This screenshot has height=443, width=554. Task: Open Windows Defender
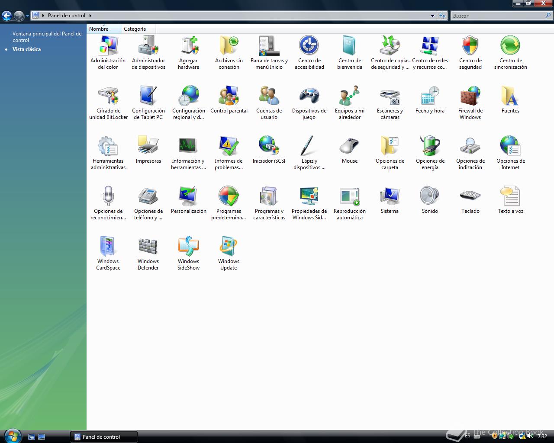click(x=148, y=254)
